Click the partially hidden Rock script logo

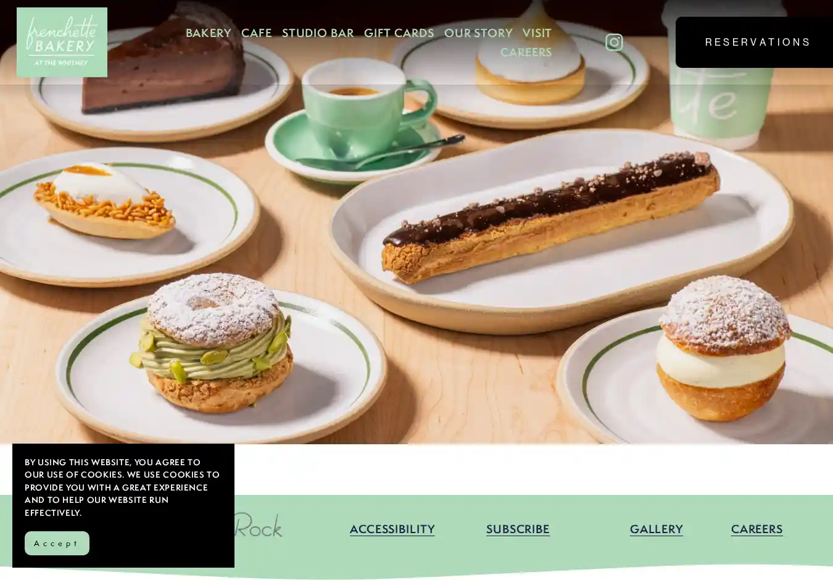pyautogui.click(x=258, y=525)
